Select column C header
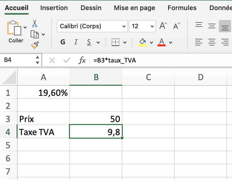This screenshot has height=180, width=232. 148,77
